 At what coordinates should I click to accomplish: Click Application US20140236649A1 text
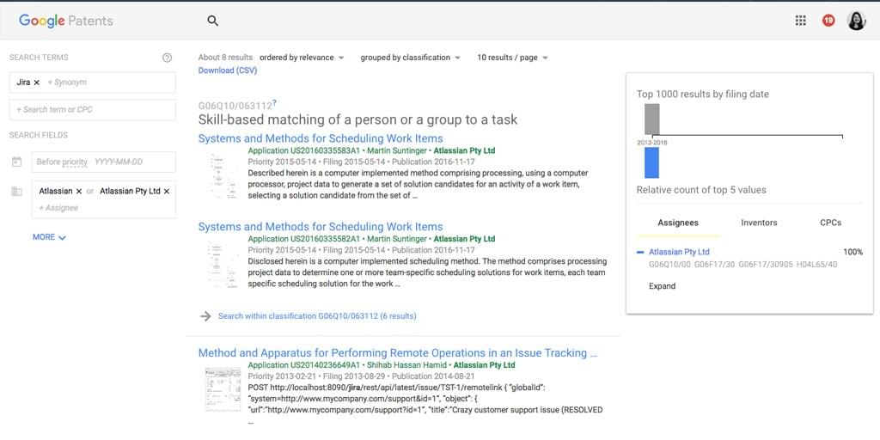pyautogui.click(x=303, y=365)
